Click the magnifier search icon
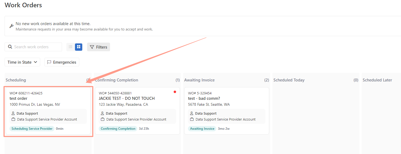The width and height of the screenshot is (401, 154). click(x=10, y=47)
